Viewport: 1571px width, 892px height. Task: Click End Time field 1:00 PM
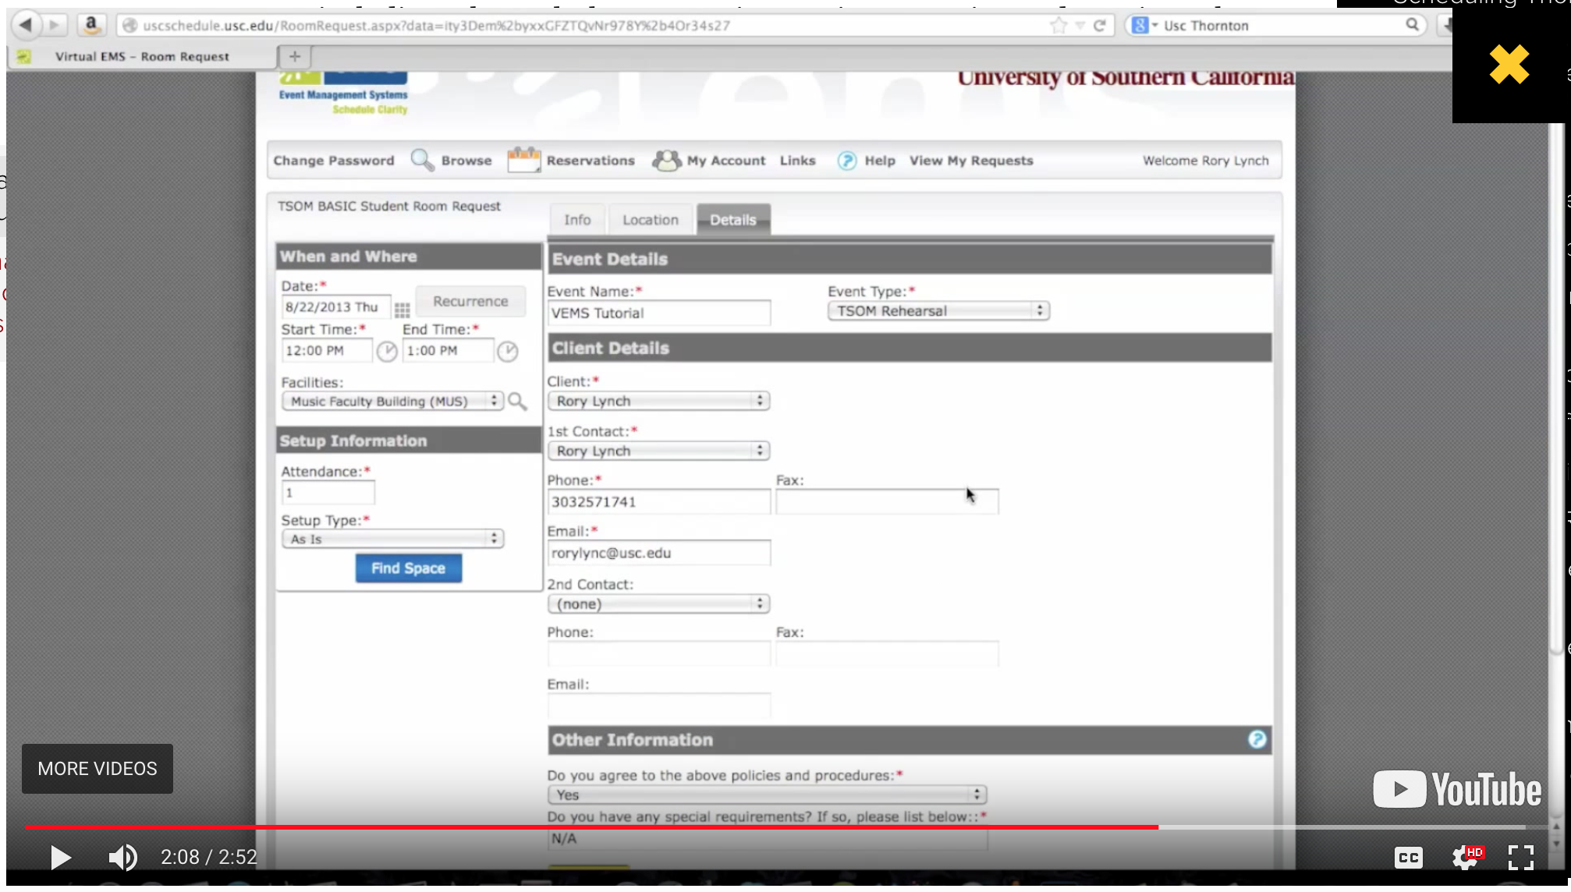pos(448,351)
